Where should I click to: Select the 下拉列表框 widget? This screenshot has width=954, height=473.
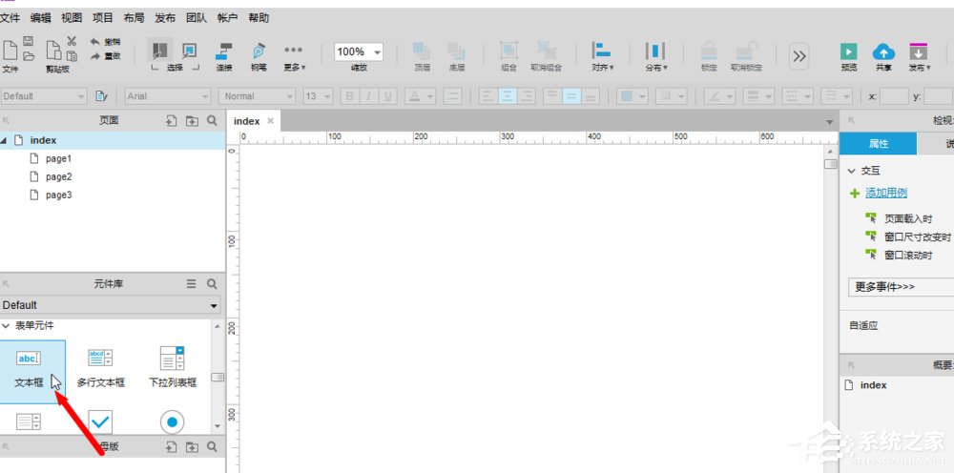click(x=173, y=367)
